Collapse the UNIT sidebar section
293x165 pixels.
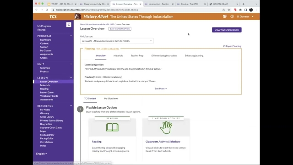coord(71,64)
